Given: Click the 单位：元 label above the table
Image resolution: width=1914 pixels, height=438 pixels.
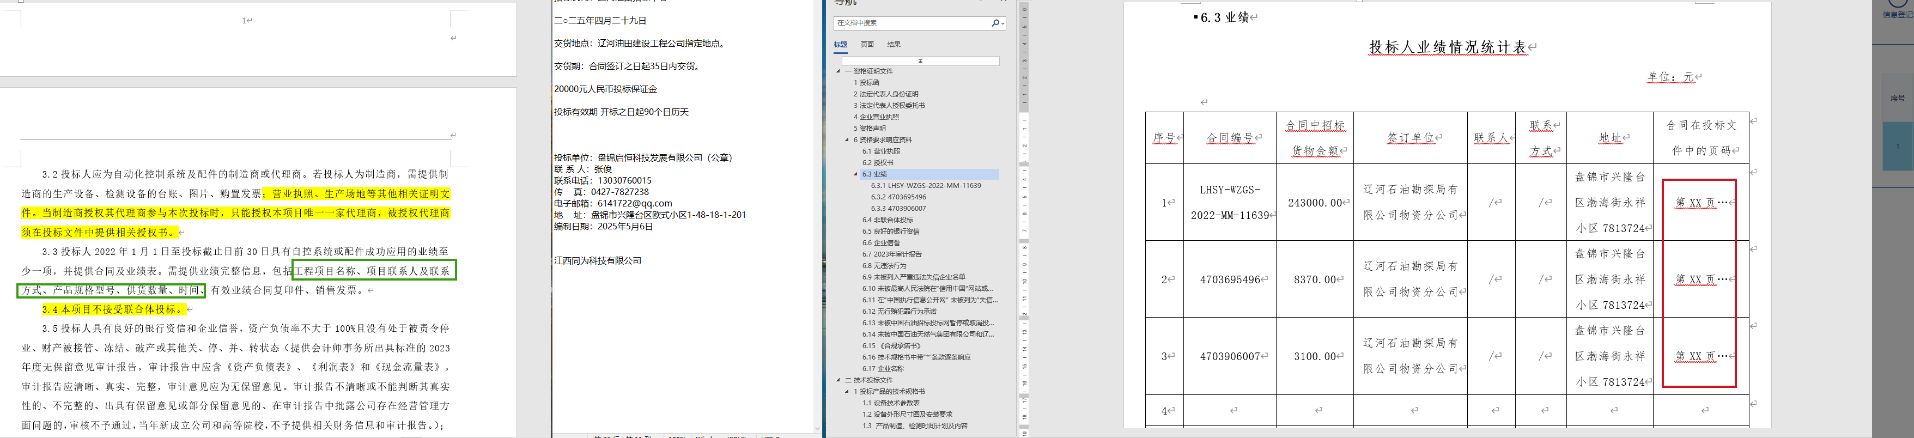Looking at the screenshot, I should (1670, 76).
